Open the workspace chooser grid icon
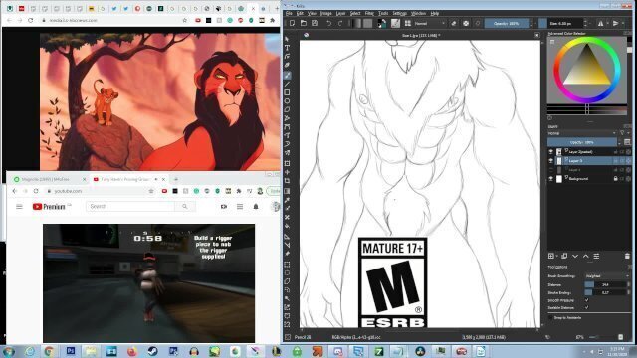This screenshot has width=637, height=358. [407, 24]
